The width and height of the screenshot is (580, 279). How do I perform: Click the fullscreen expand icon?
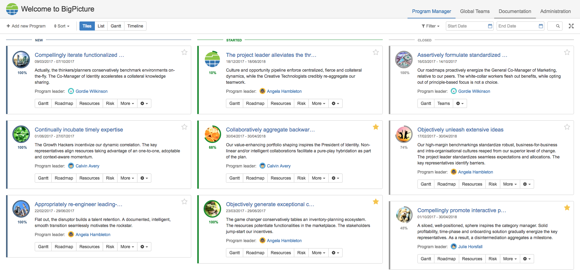[x=571, y=26]
